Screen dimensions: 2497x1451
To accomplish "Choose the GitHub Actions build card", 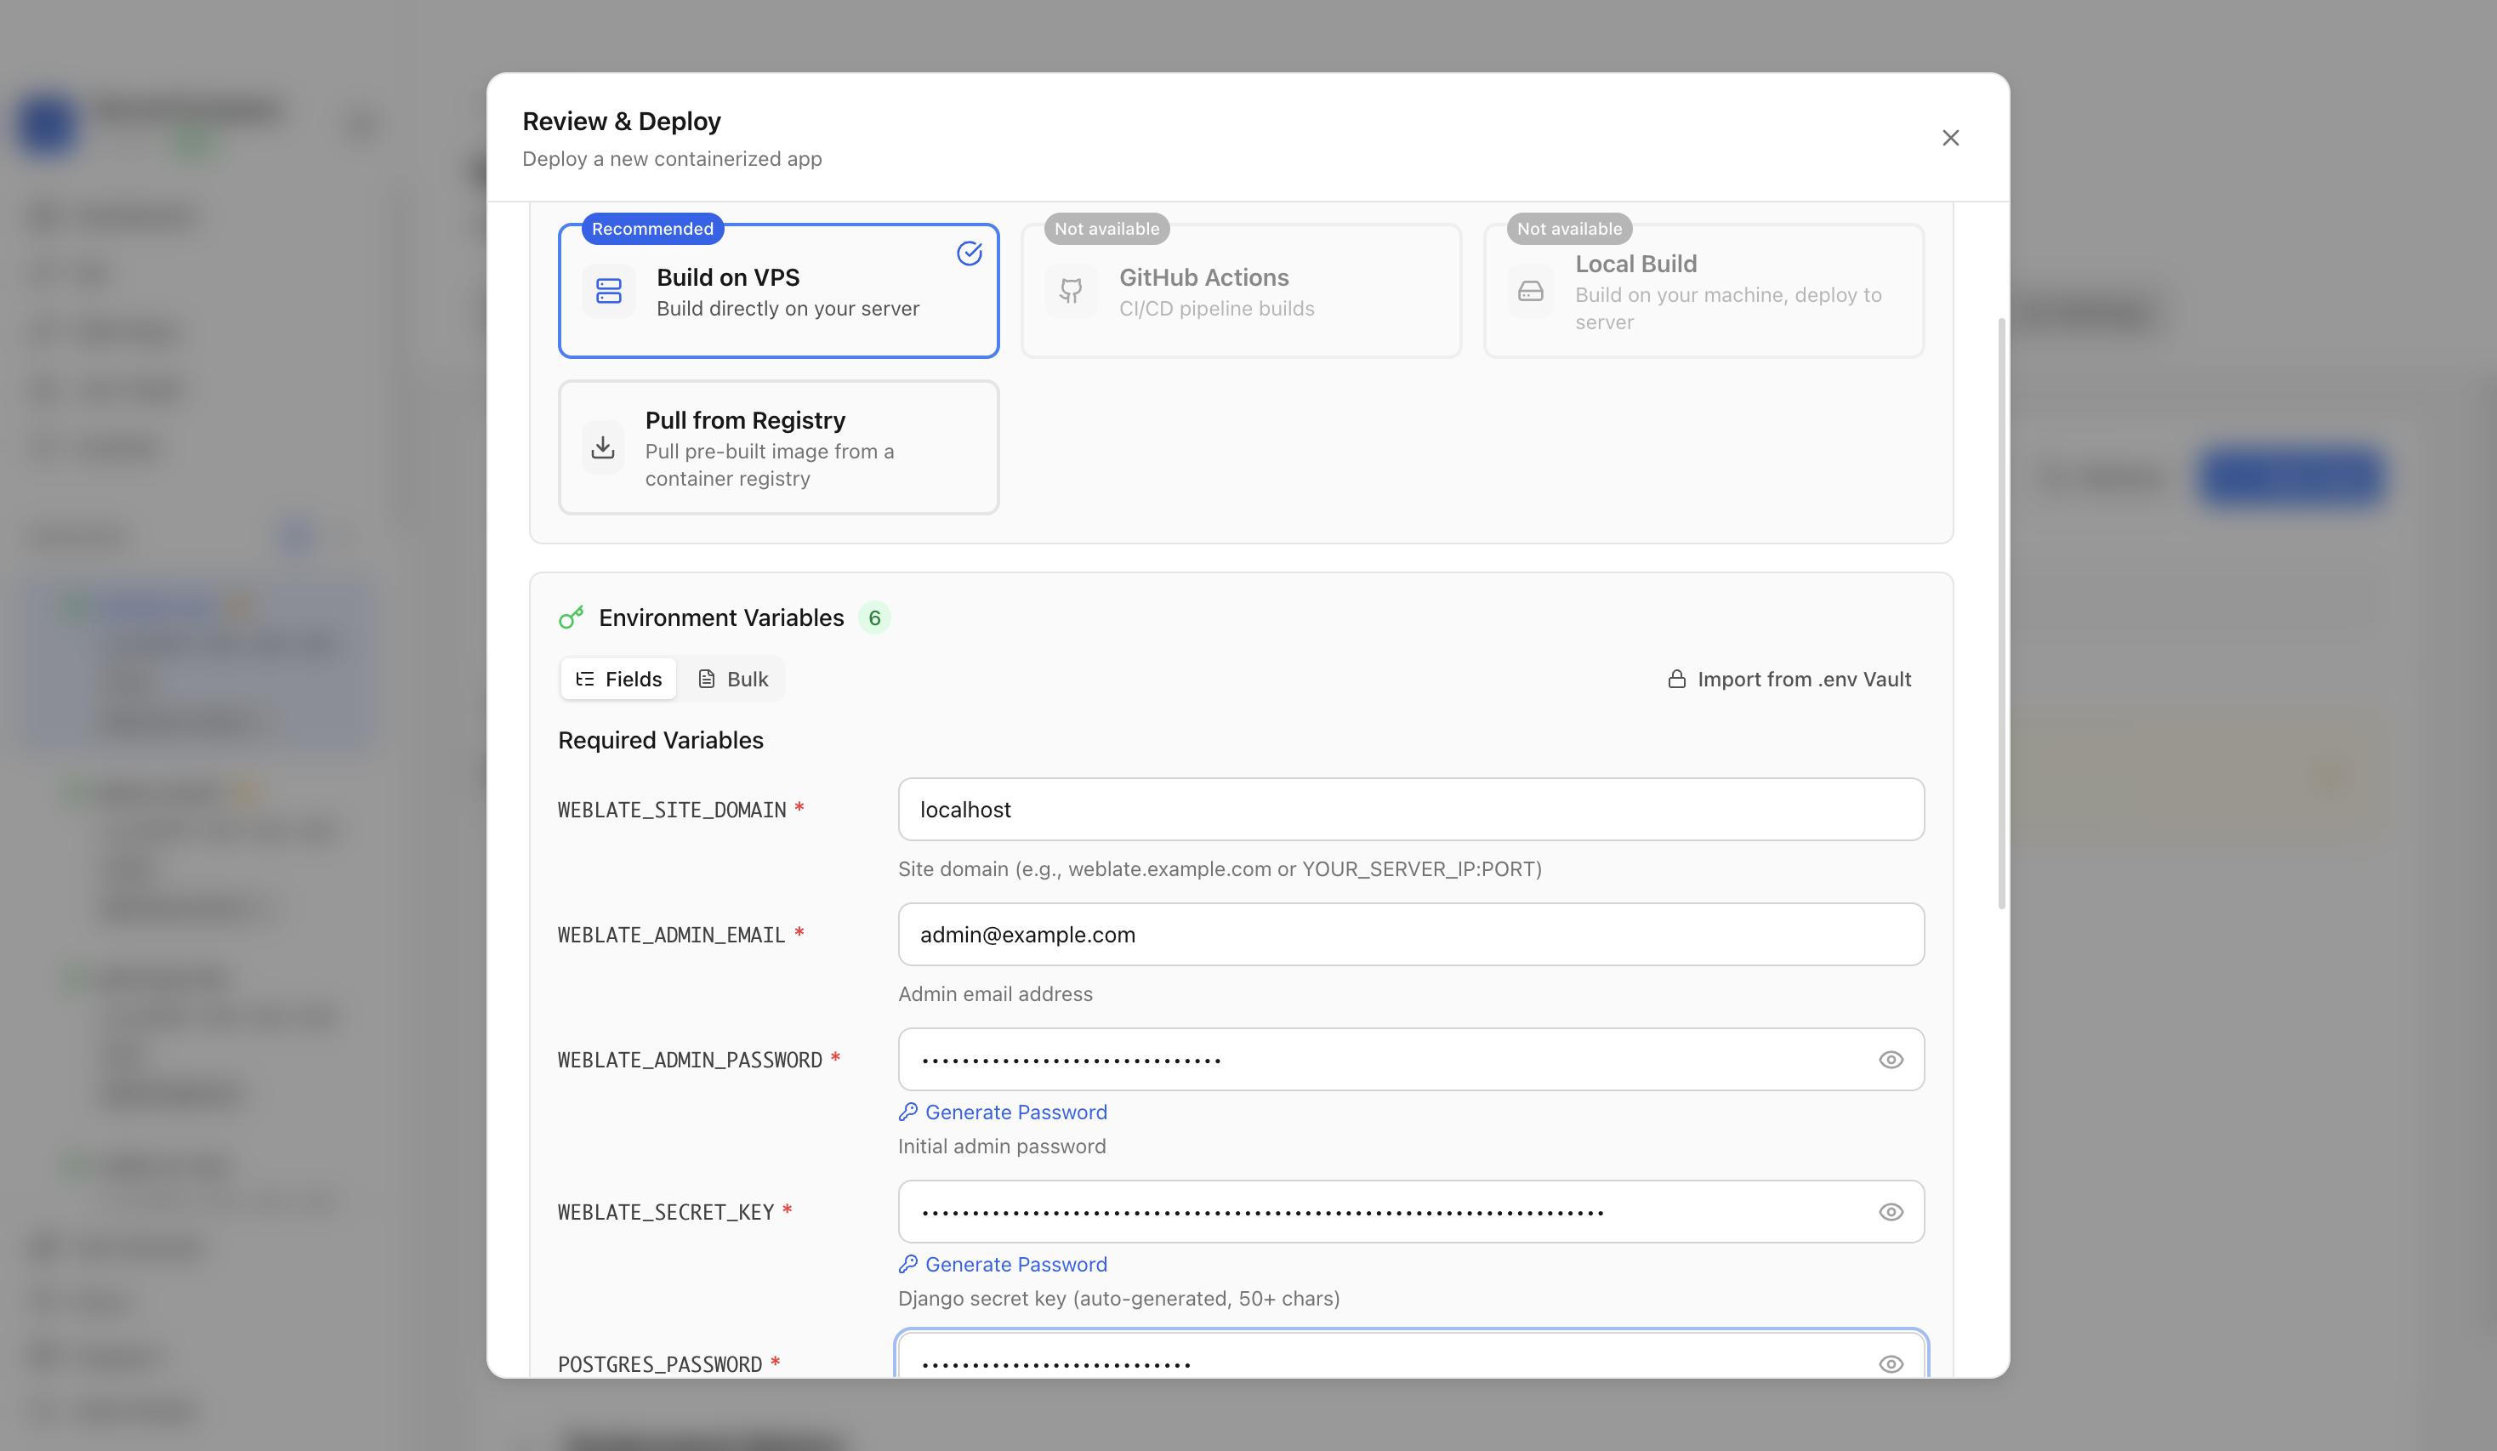I will (1241, 290).
